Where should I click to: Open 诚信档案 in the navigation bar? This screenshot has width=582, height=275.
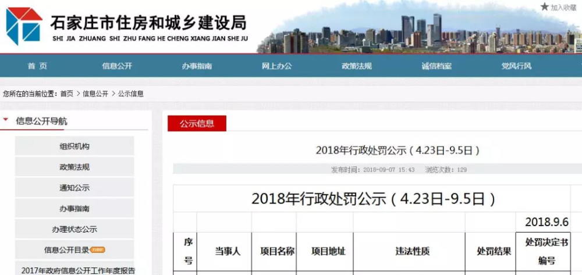(x=436, y=66)
